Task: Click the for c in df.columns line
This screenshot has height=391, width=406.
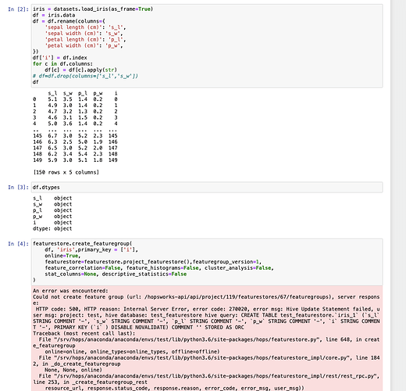Action: tap(62, 63)
